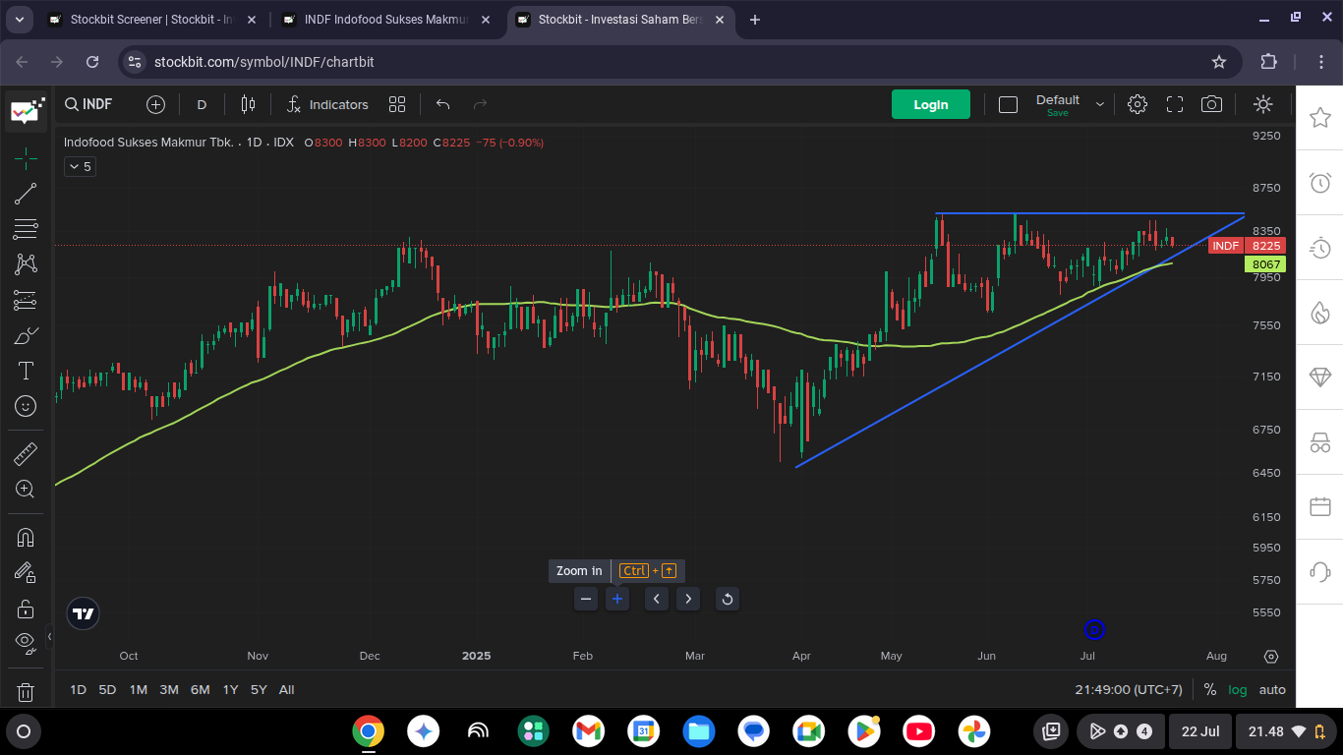Open the binoculars sidebar icon
1343x755 pixels.
[1319, 442]
